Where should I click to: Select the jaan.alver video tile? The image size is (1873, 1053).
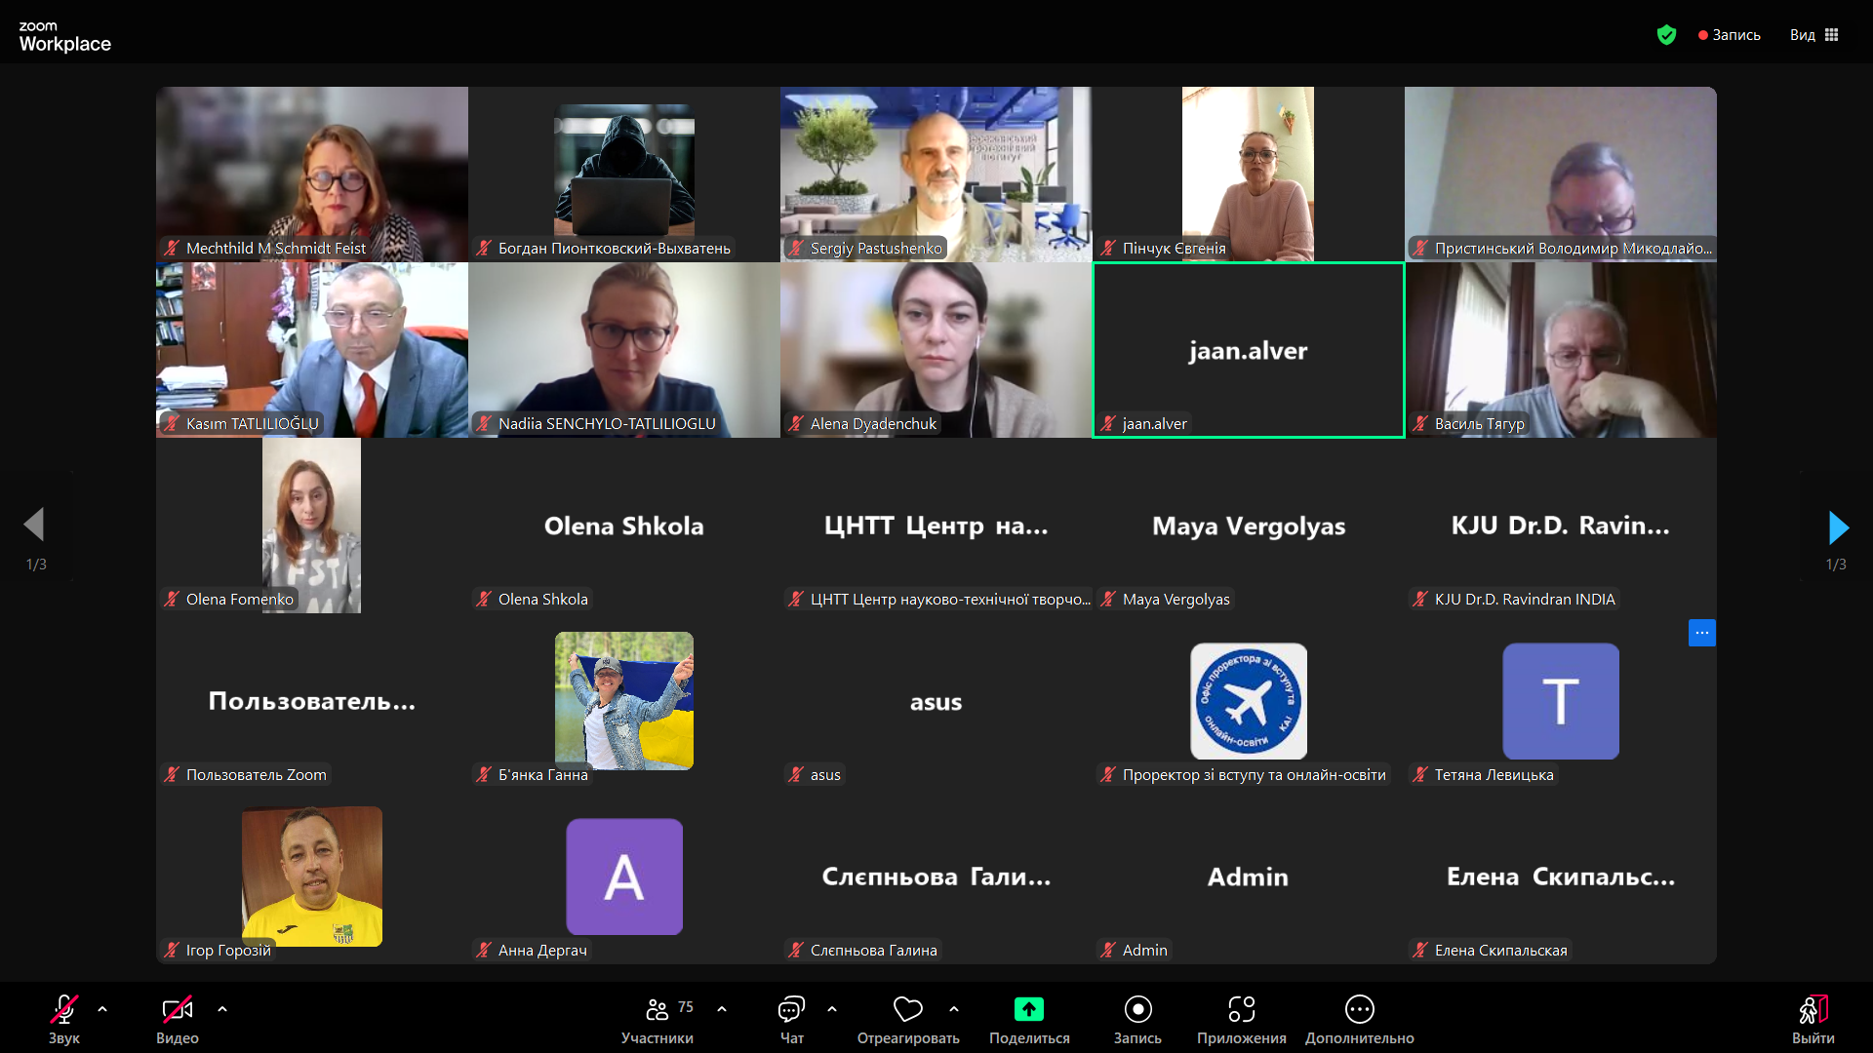click(1248, 350)
